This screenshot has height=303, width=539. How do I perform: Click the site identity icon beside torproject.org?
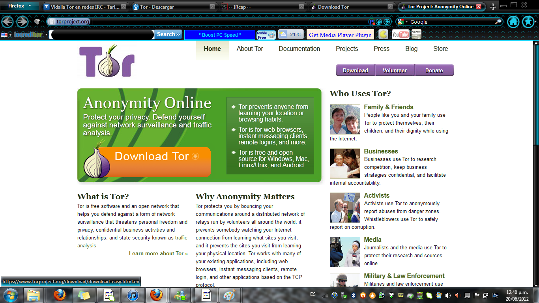click(51, 22)
